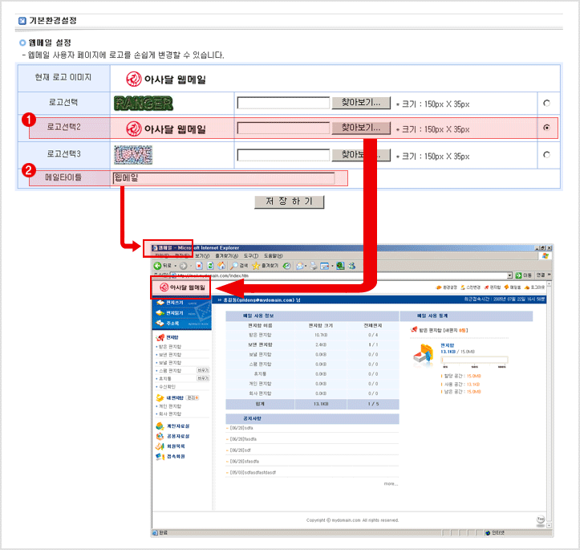Screen dimensions: 580x550
Task: Click the IE Home toolbar icon
Action: 221,265
